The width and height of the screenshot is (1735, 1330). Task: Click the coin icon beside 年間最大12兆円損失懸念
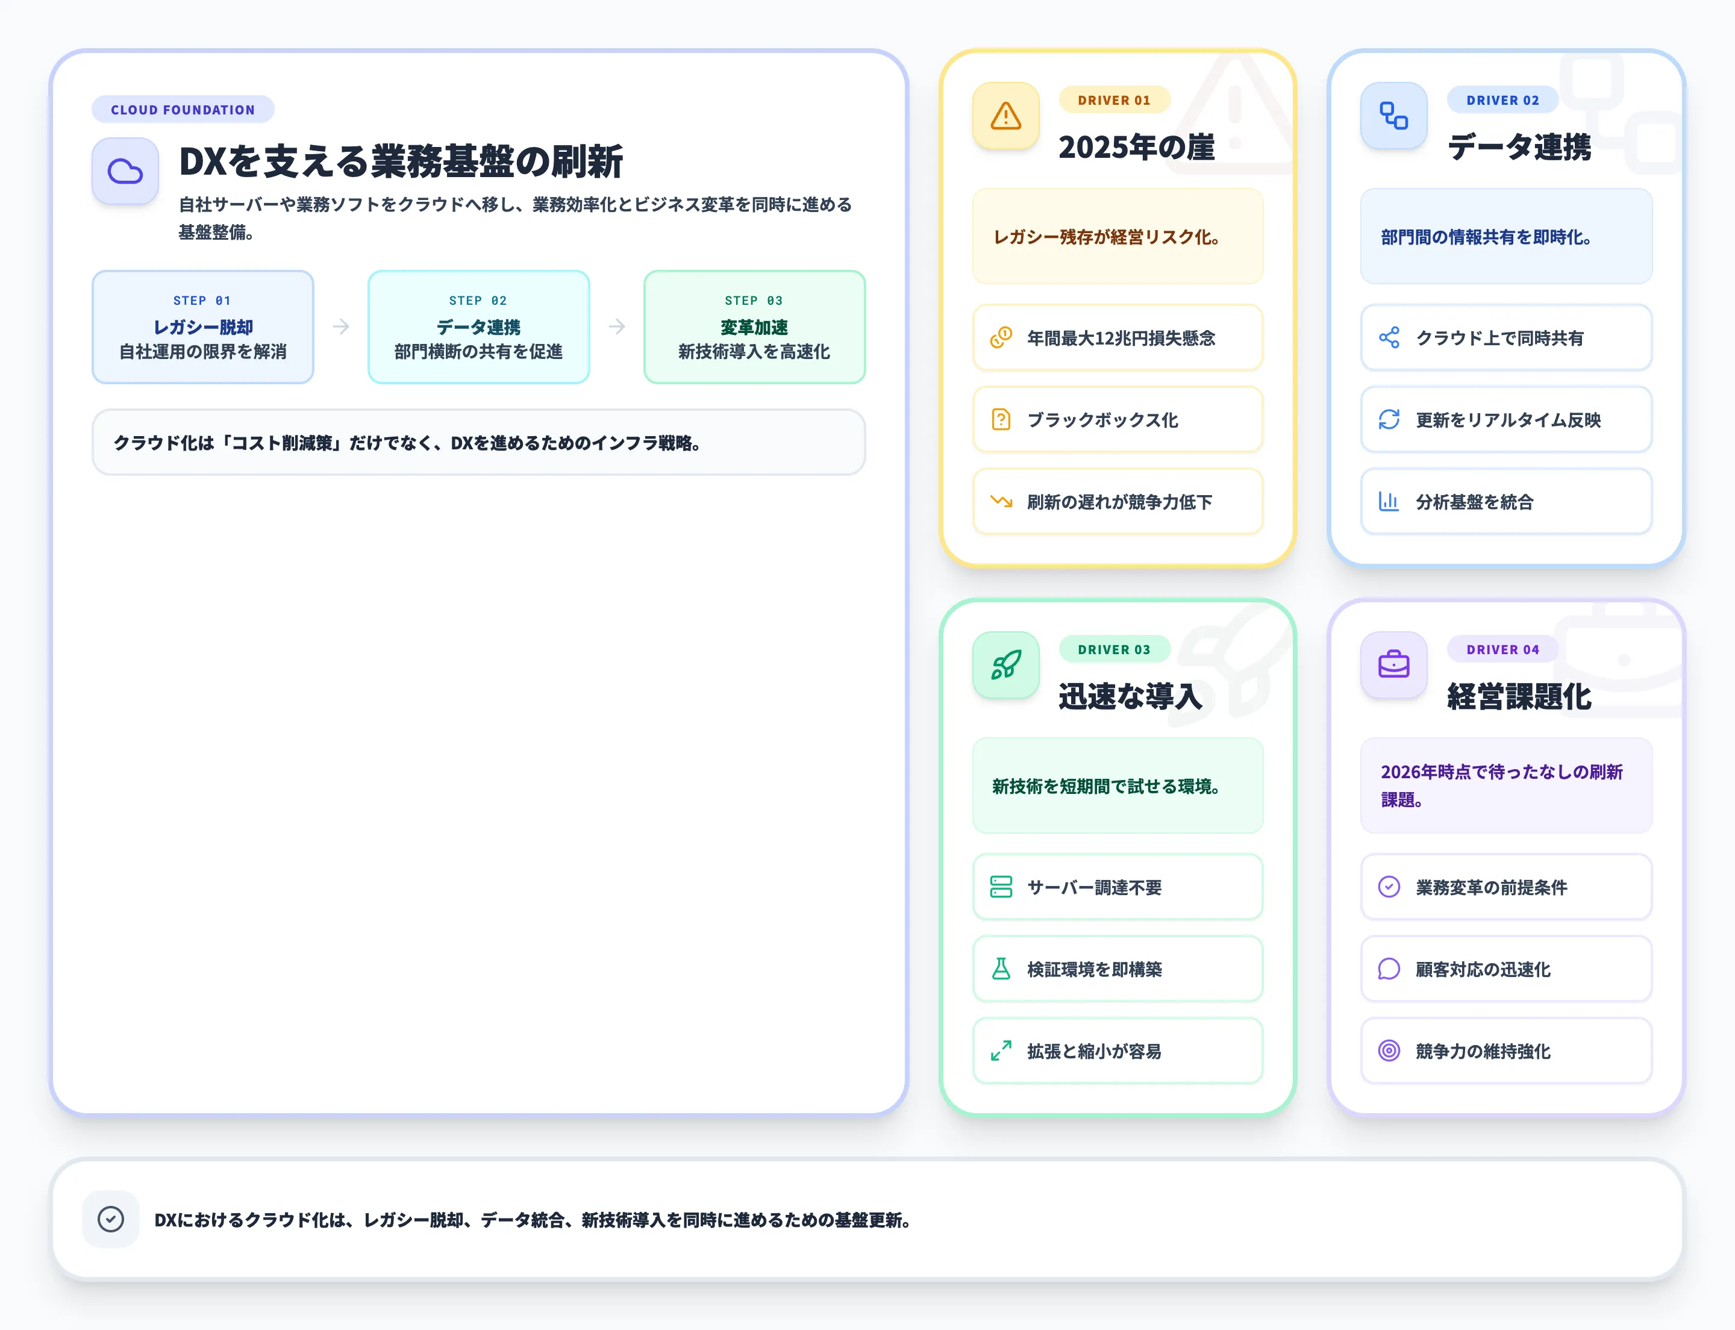(1001, 338)
